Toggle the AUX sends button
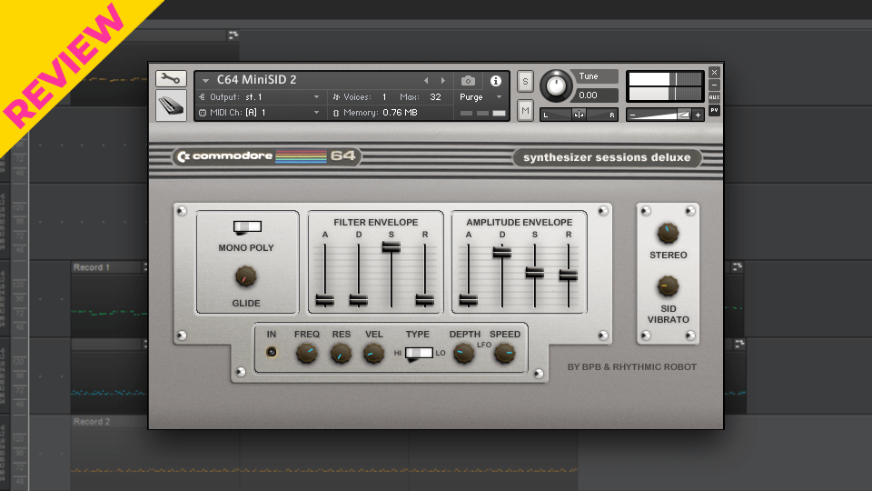The width and height of the screenshot is (872, 491). tap(715, 97)
